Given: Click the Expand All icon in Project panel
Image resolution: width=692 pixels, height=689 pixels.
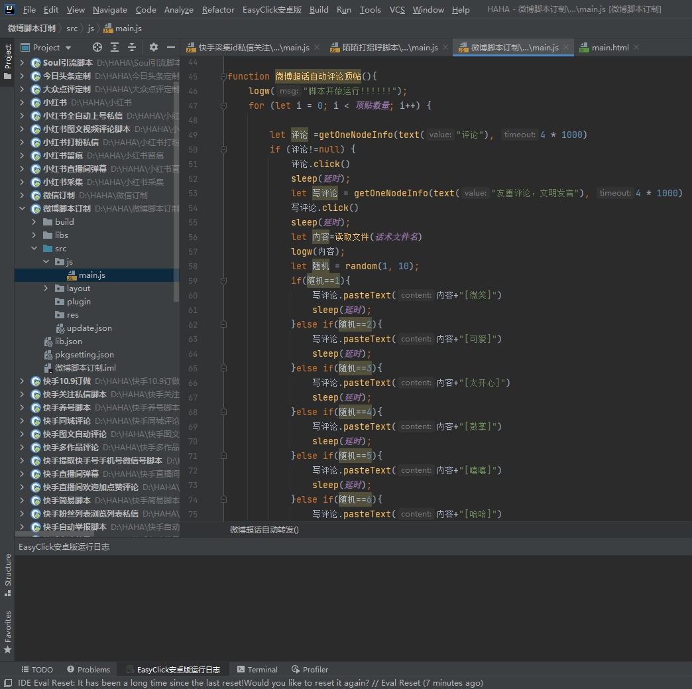Looking at the screenshot, I should point(115,47).
